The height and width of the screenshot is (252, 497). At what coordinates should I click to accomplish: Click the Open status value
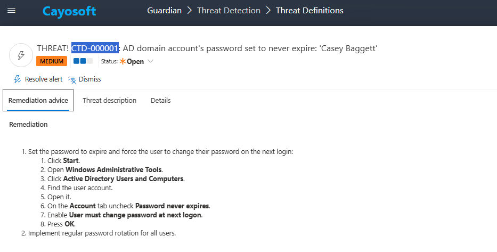tap(135, 61)
